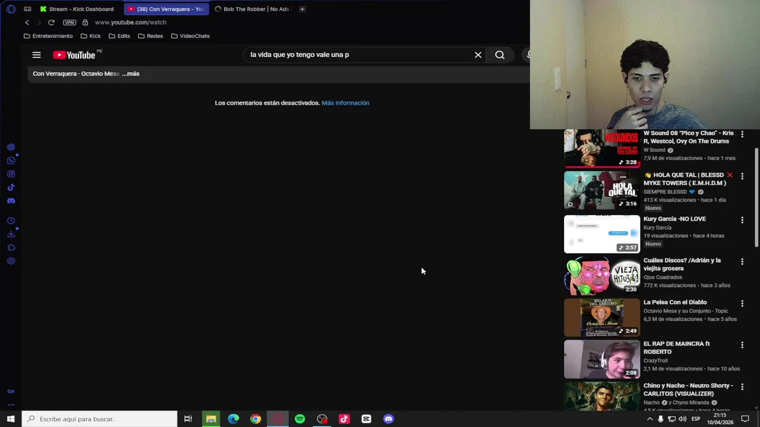Image resolution: width=760 pixels, height=427 pixels.
Task: Open the volume control in system tray
Action: point(682,419)
